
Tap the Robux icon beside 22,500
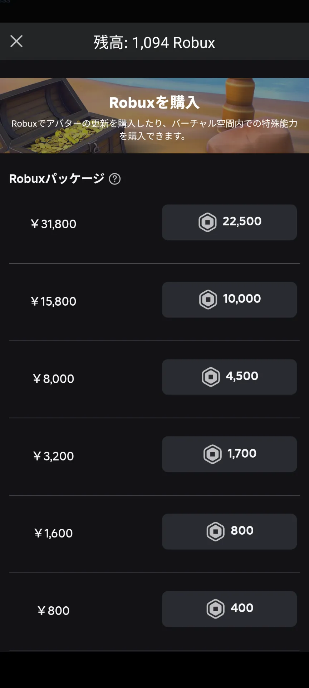(207, 222)
